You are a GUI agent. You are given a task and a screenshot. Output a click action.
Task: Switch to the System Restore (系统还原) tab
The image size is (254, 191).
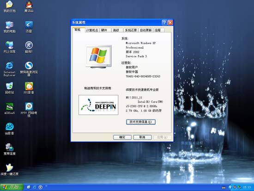tap(131, 30)
